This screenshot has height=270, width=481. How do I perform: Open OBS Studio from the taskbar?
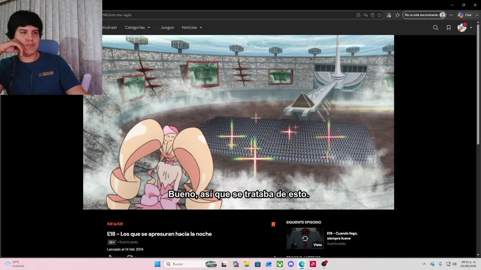324,264
